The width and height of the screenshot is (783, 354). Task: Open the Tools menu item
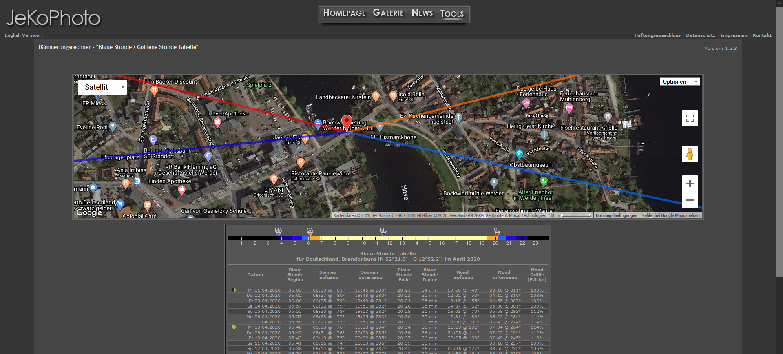[452, 13]
